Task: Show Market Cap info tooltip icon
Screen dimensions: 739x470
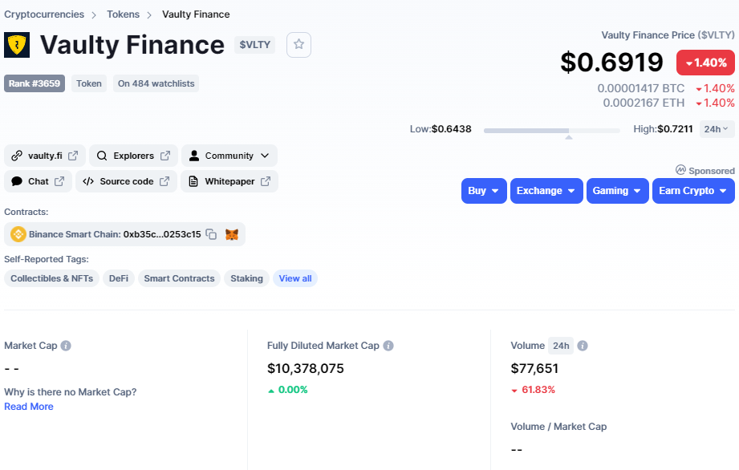Action: [x=66, y=346]
